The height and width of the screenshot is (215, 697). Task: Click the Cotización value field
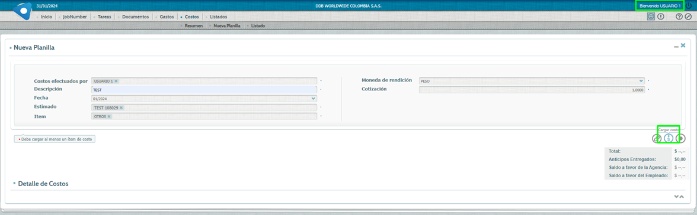pyautogui.click(x=532, y=90)
